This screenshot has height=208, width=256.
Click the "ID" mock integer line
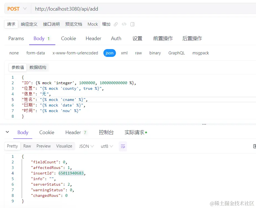click(79, 83)
